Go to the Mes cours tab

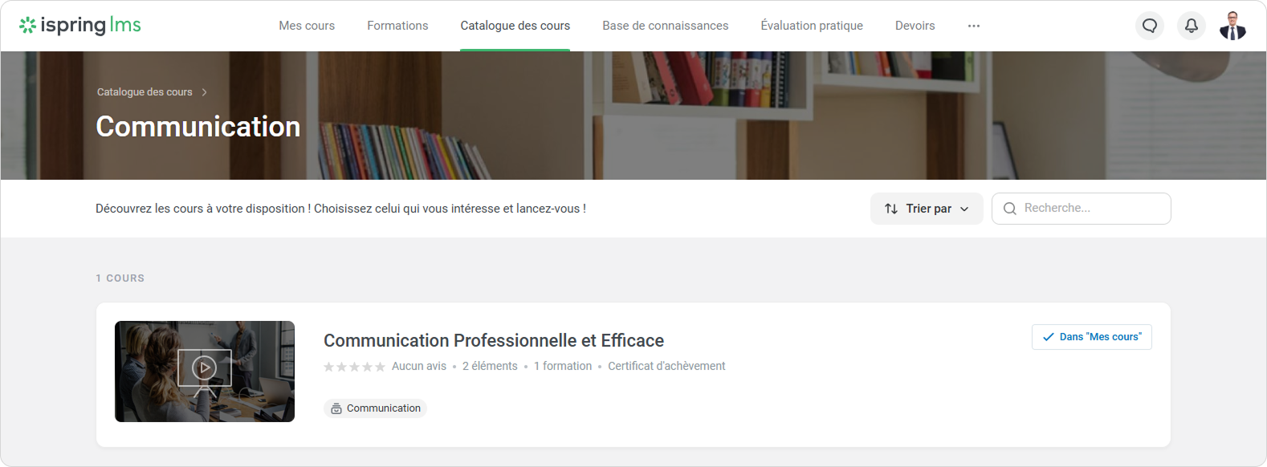307,26
